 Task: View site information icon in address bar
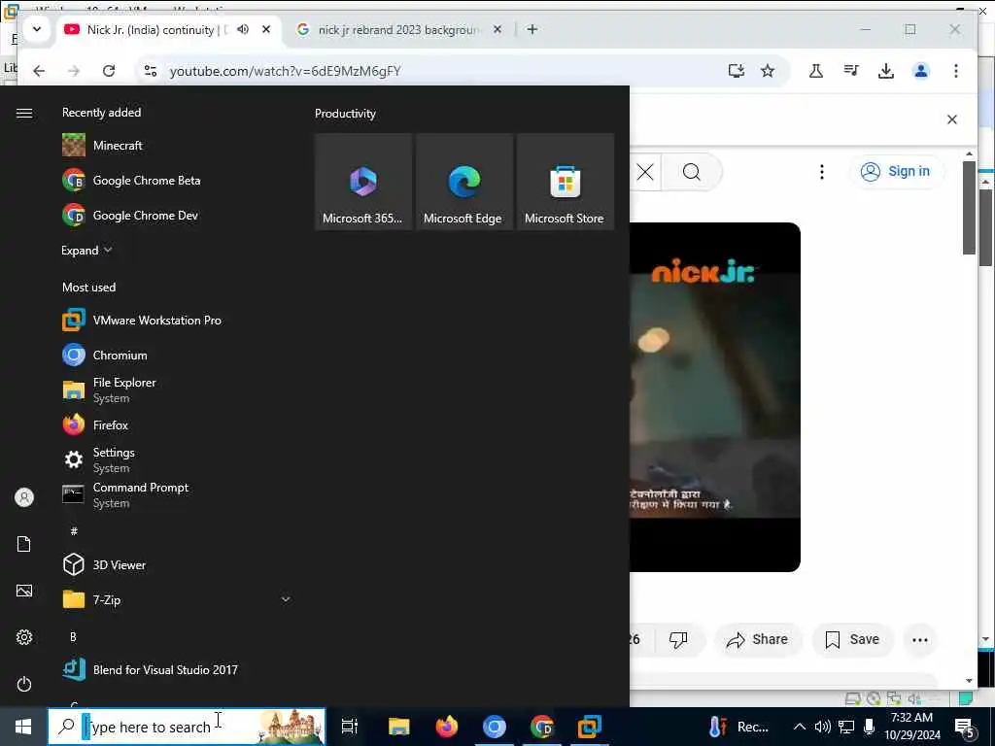151,71
